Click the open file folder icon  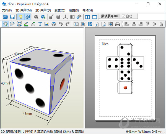pos(5,17)
